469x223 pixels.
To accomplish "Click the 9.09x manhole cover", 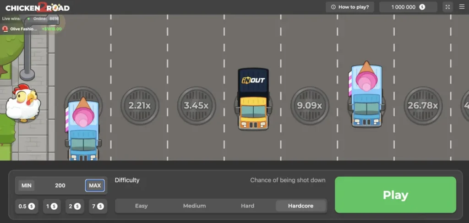I will point(310,106).
